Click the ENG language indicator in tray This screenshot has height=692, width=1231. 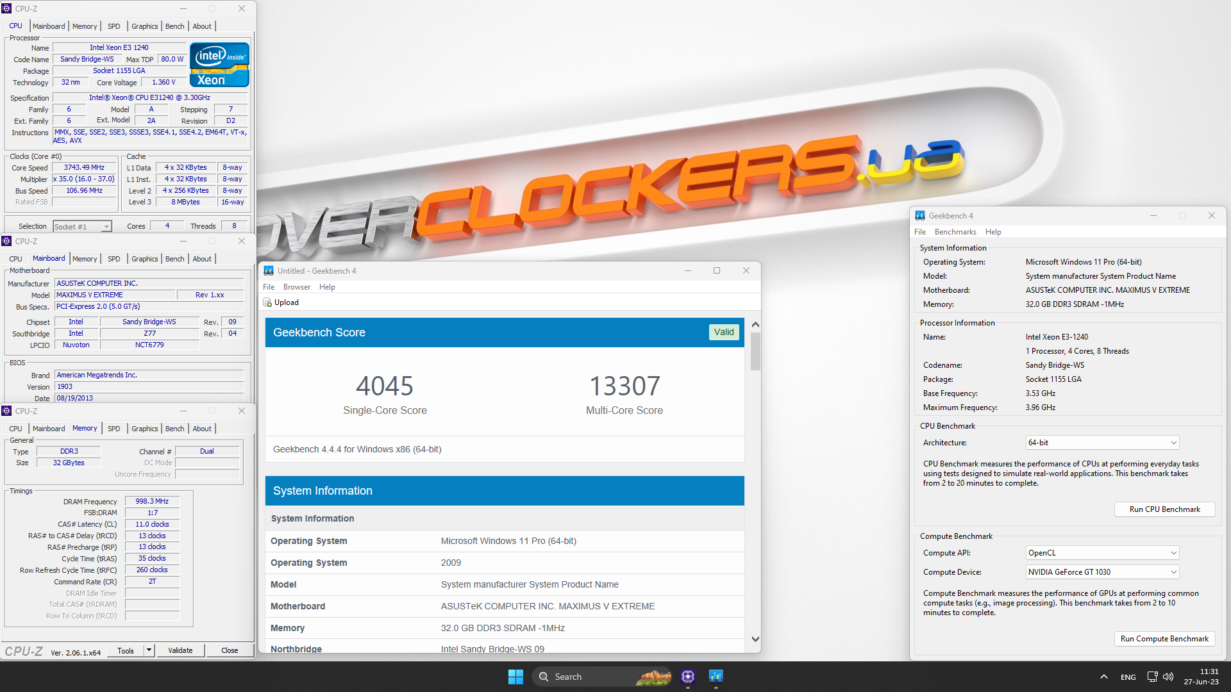[x=1128, y=677]
